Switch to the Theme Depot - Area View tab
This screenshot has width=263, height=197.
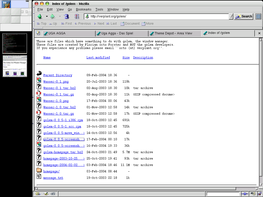pyautogui.click(x=173, y=33)
